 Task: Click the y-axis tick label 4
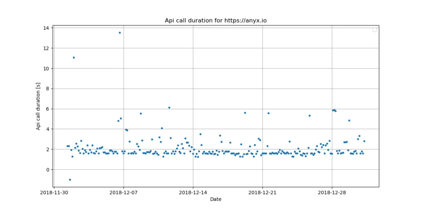(x=47, y=129)
